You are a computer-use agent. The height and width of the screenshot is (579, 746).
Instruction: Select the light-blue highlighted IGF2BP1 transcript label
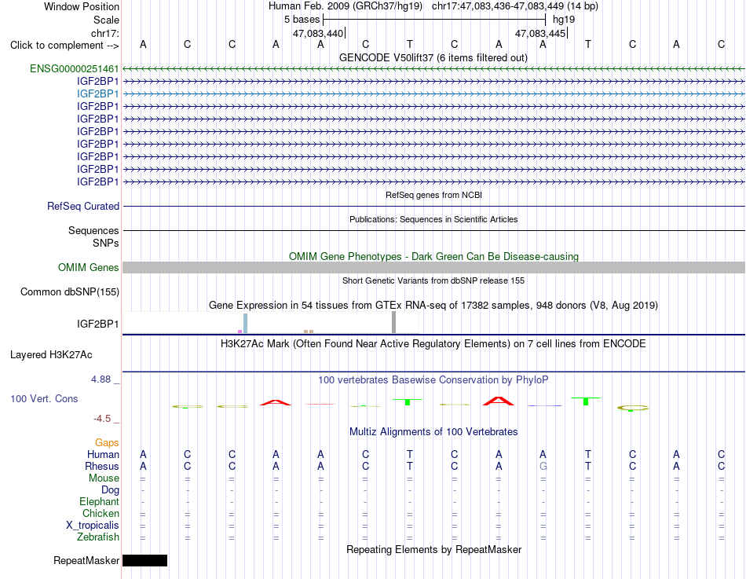98,93
